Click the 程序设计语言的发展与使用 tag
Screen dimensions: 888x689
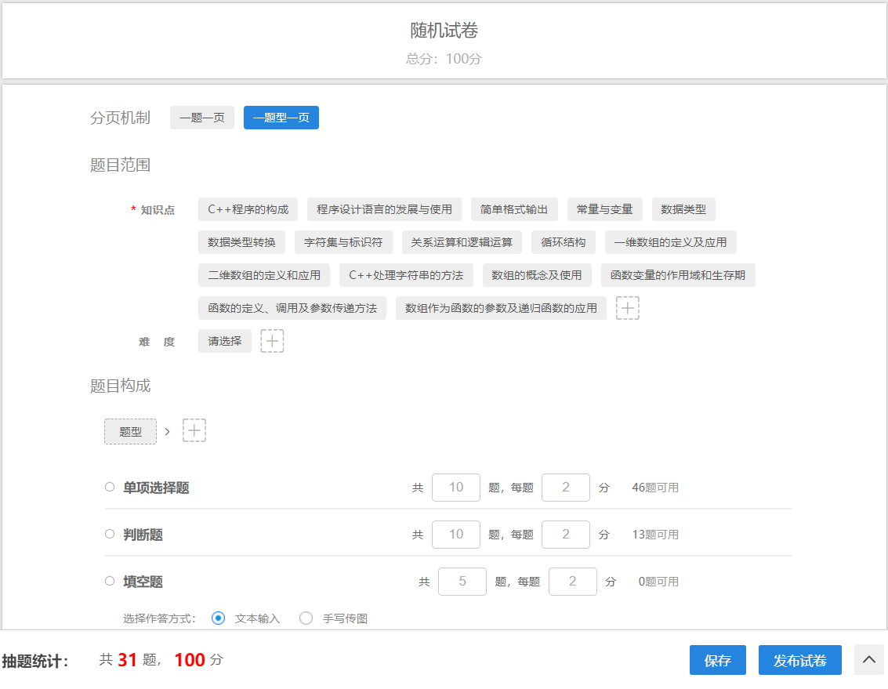[x=384, y=209]
